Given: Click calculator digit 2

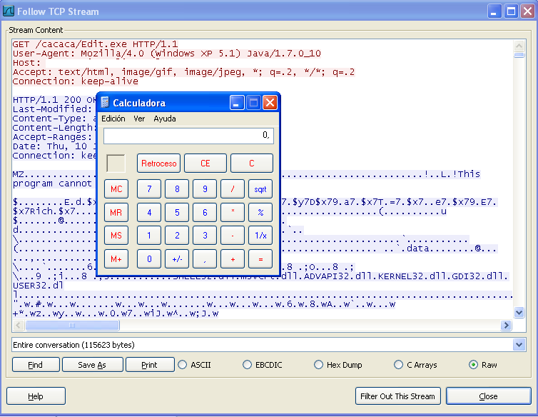Looking at the screenshot, I should pos(177,236).
